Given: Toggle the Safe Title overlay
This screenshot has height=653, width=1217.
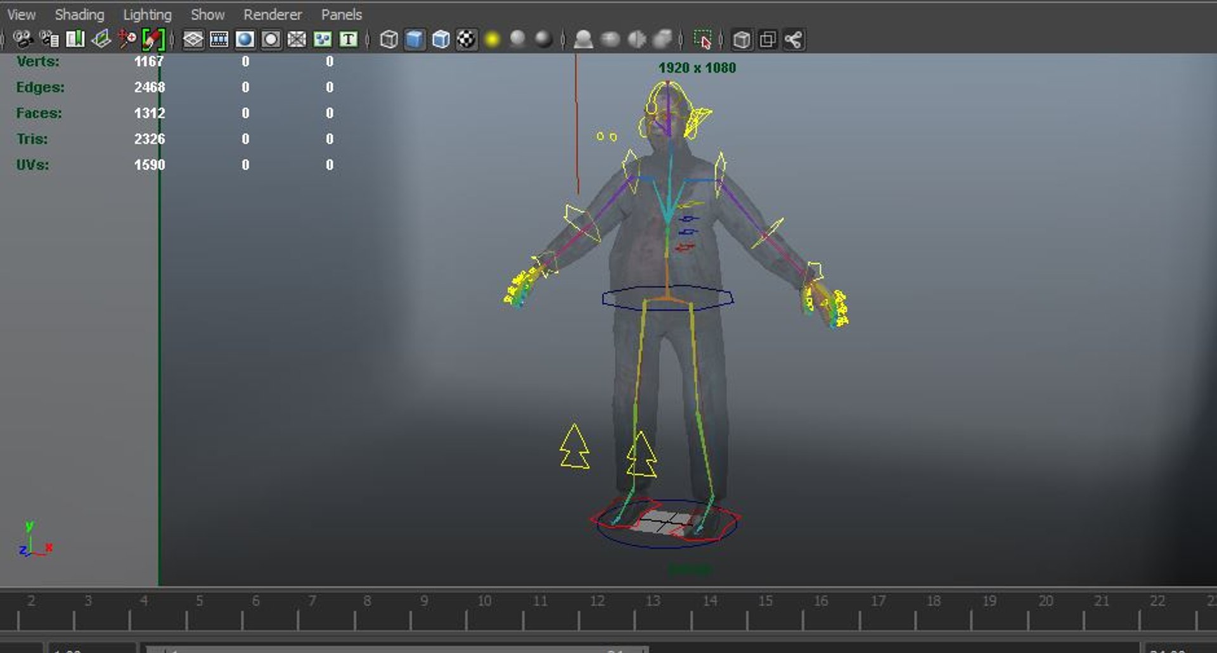Looking at the screenshot, I should coord(349,39).
